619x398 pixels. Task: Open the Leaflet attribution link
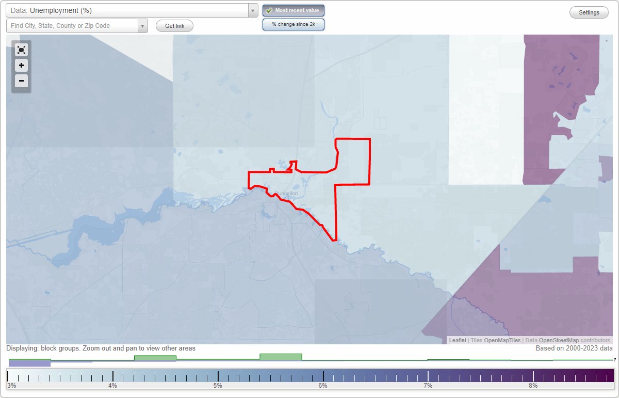click(458, 341)
